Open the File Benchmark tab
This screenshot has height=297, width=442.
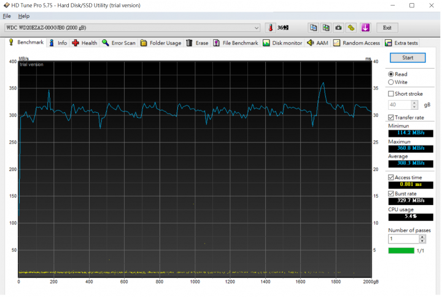click(x=236, y=43)
